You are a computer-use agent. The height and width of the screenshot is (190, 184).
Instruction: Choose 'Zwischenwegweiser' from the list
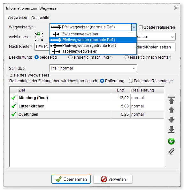click(93, 34)
